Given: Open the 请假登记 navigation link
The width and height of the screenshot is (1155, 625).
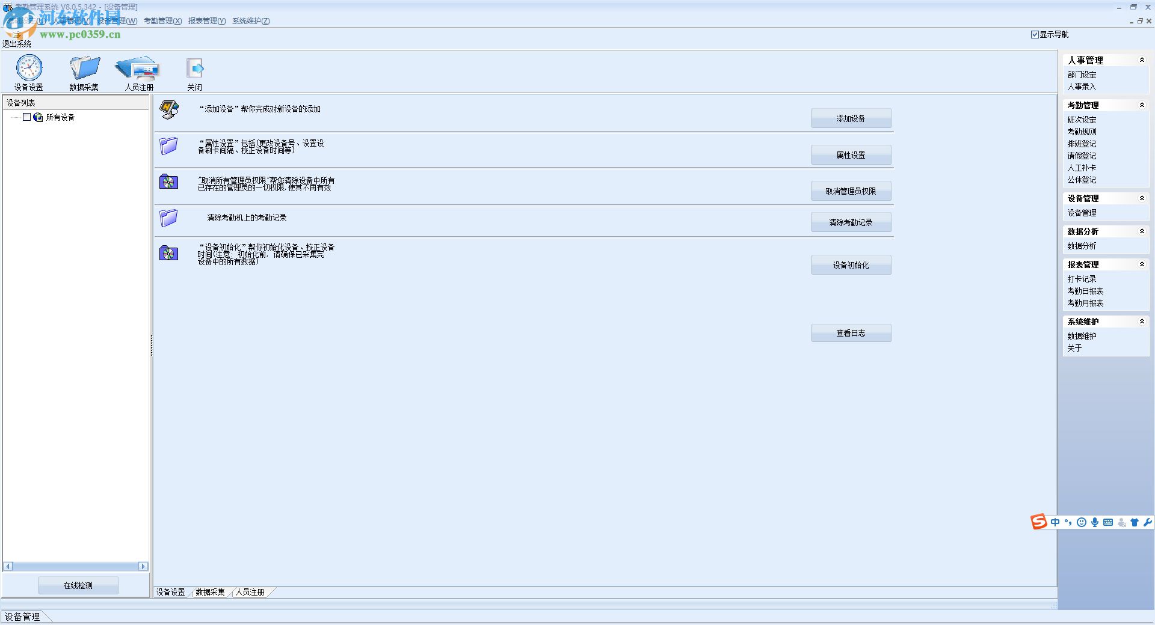Looking at the screenshot, I should click(x=1082, y=156).
